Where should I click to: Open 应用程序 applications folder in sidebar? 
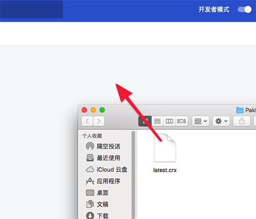pyautogui.click(x=103, y=181)
